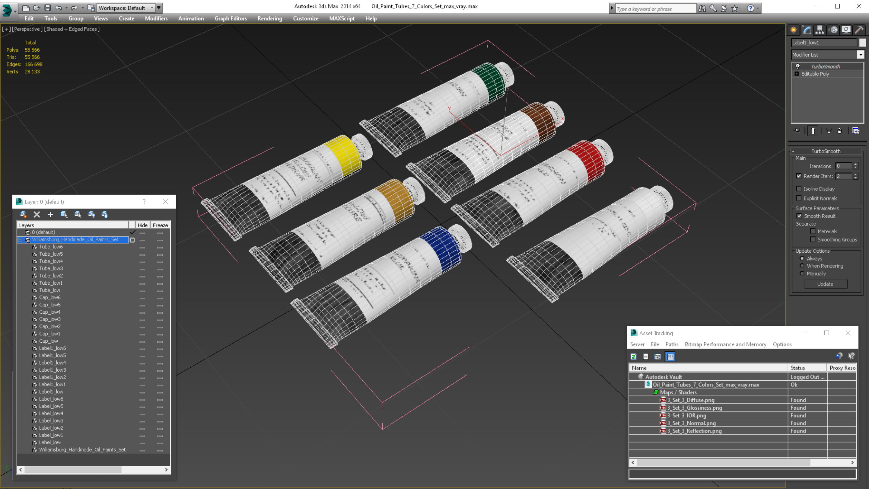Click Table View icon in Asset Tracking

coord(670,357)
